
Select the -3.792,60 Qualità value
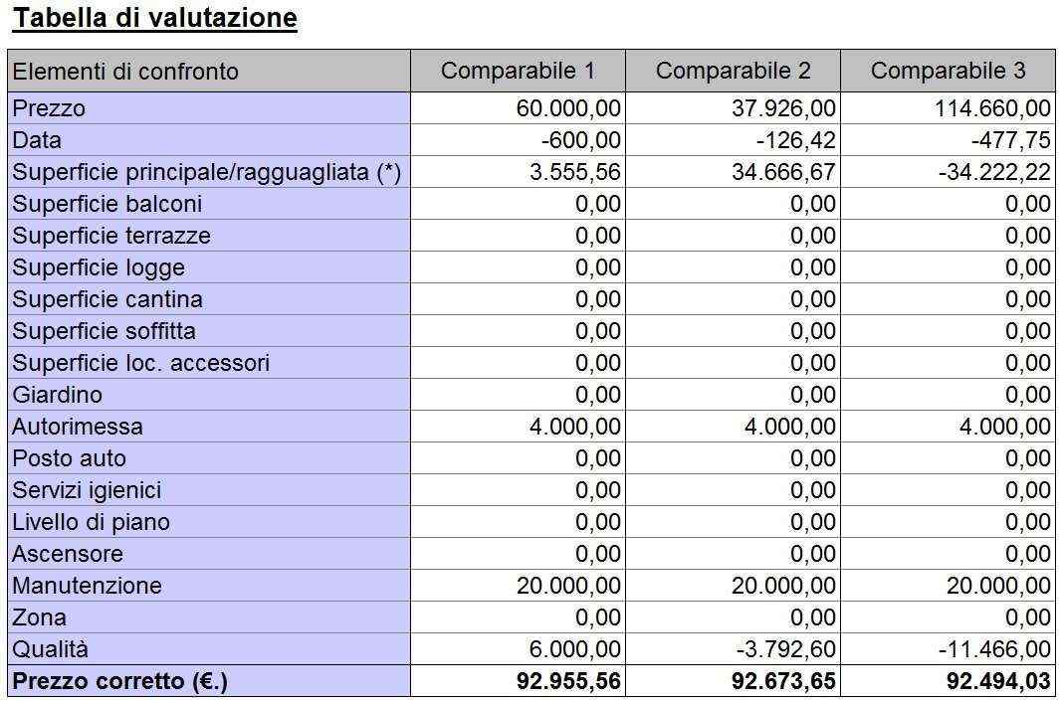(786, 649)
